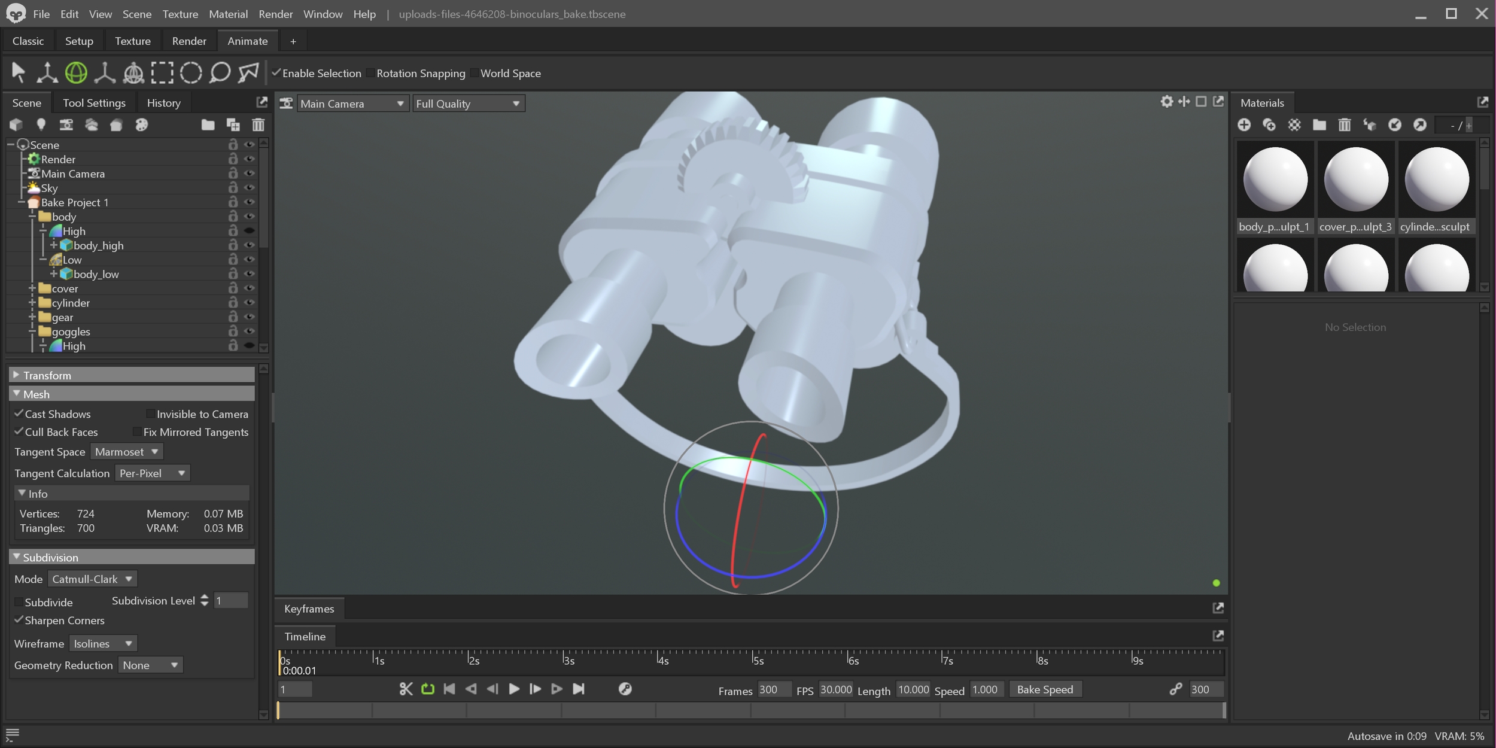This screenshot has width=1496, height=748.
Task: Select the lasso selection tool
Action: click(220, 73)
